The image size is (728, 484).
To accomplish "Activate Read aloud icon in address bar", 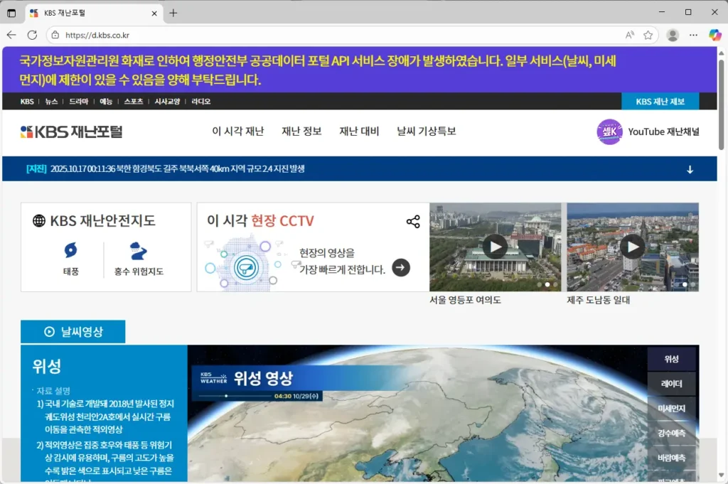I will click(630, 35).
